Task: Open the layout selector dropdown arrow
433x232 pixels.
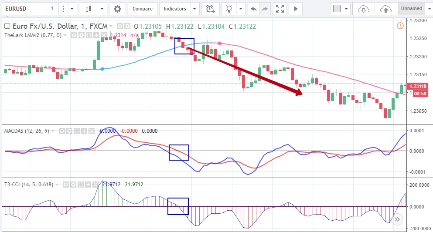Action: tap(346, 9)
